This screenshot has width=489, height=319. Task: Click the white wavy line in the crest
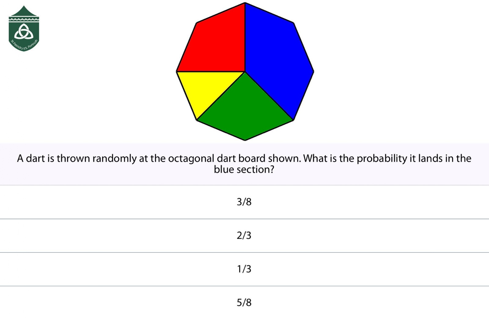point(24,19)
